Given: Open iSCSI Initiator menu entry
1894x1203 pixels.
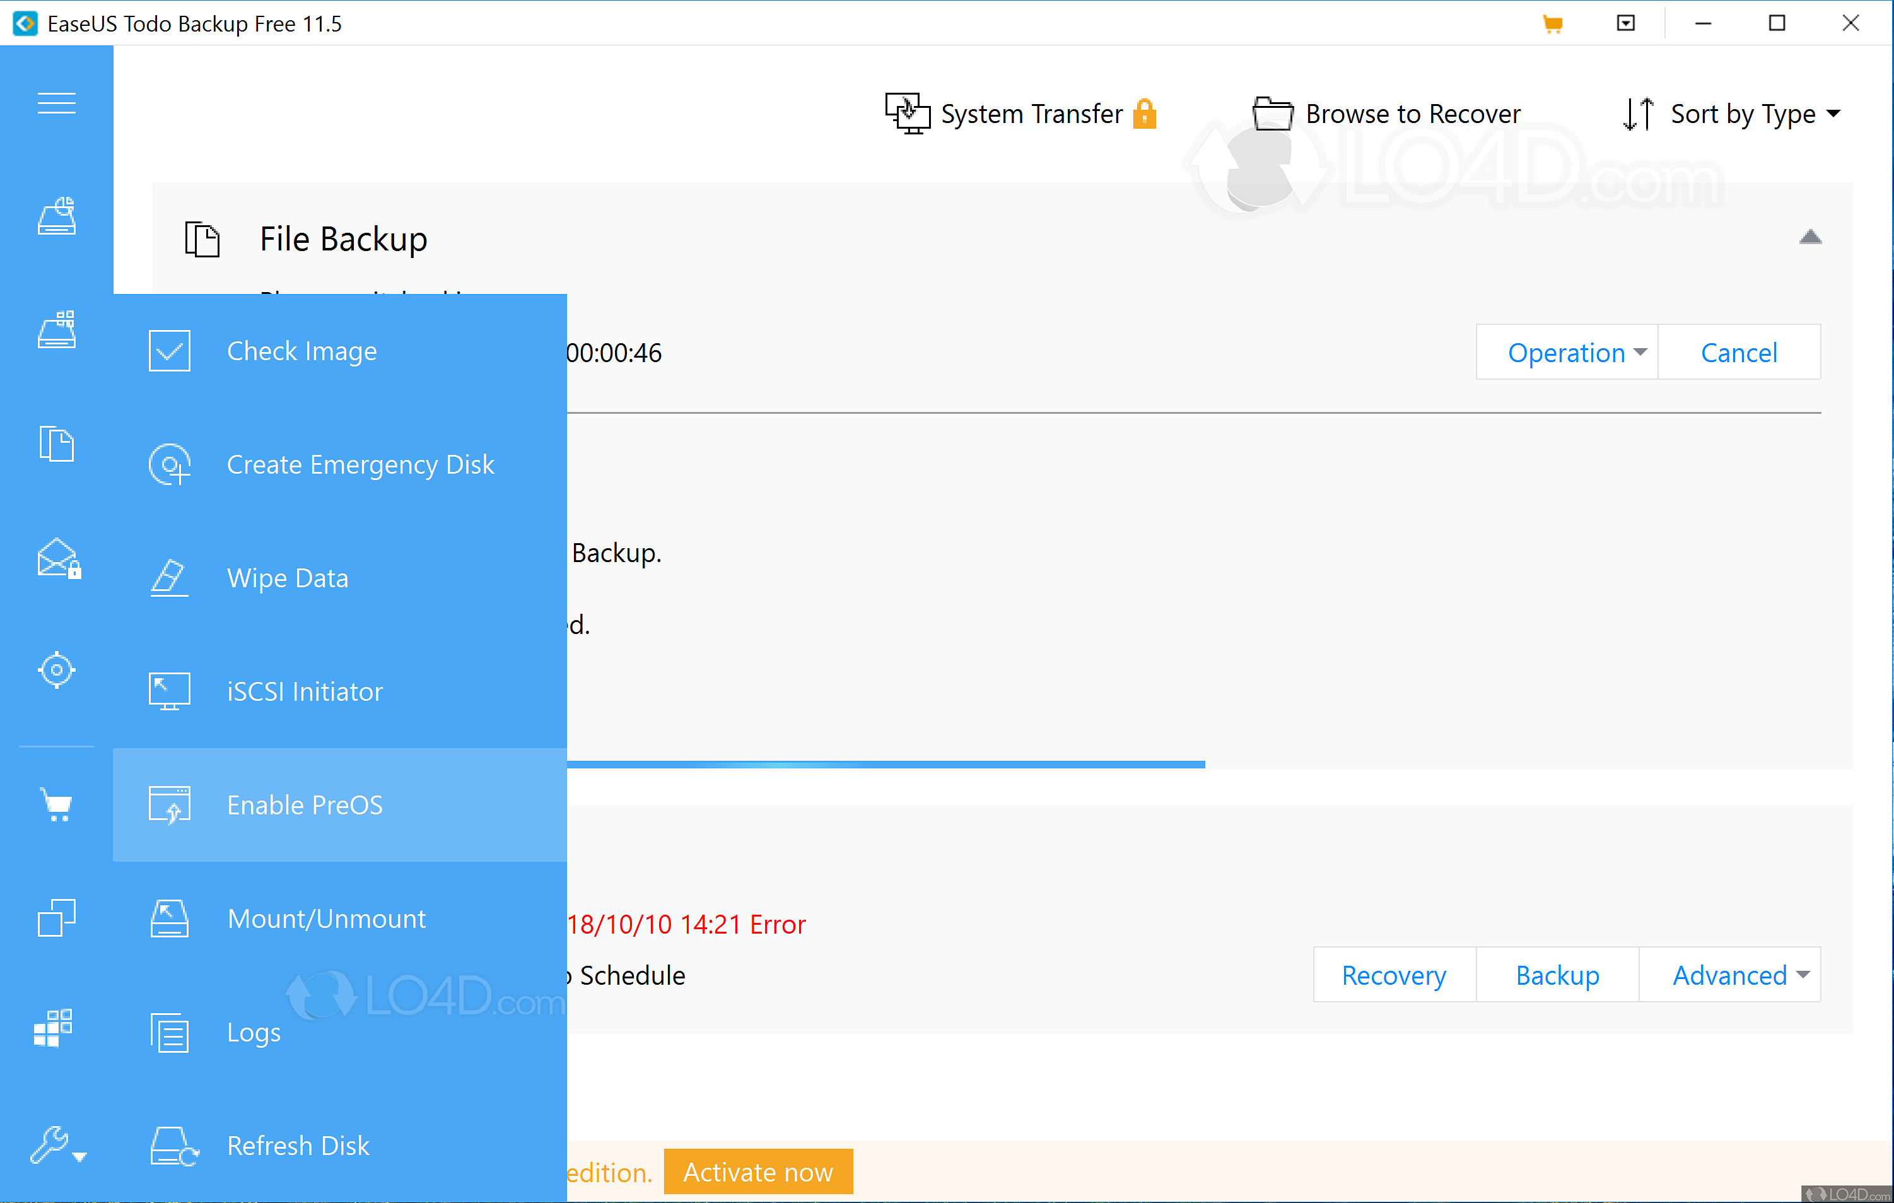Looking at the screenshot, I should (x=340, y=691).
